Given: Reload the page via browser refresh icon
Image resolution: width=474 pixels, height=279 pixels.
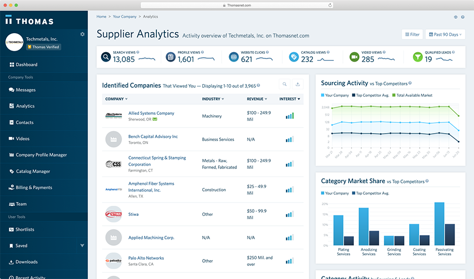Looking at the screenshot, I should 330,5.
